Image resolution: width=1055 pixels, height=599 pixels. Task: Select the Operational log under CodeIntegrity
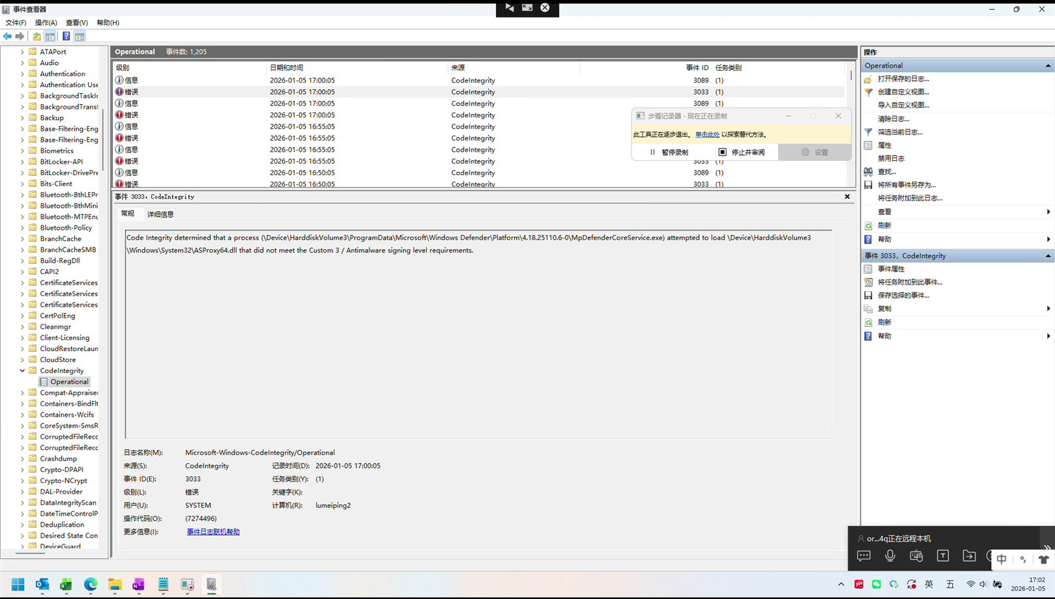(x=69, y=382)
